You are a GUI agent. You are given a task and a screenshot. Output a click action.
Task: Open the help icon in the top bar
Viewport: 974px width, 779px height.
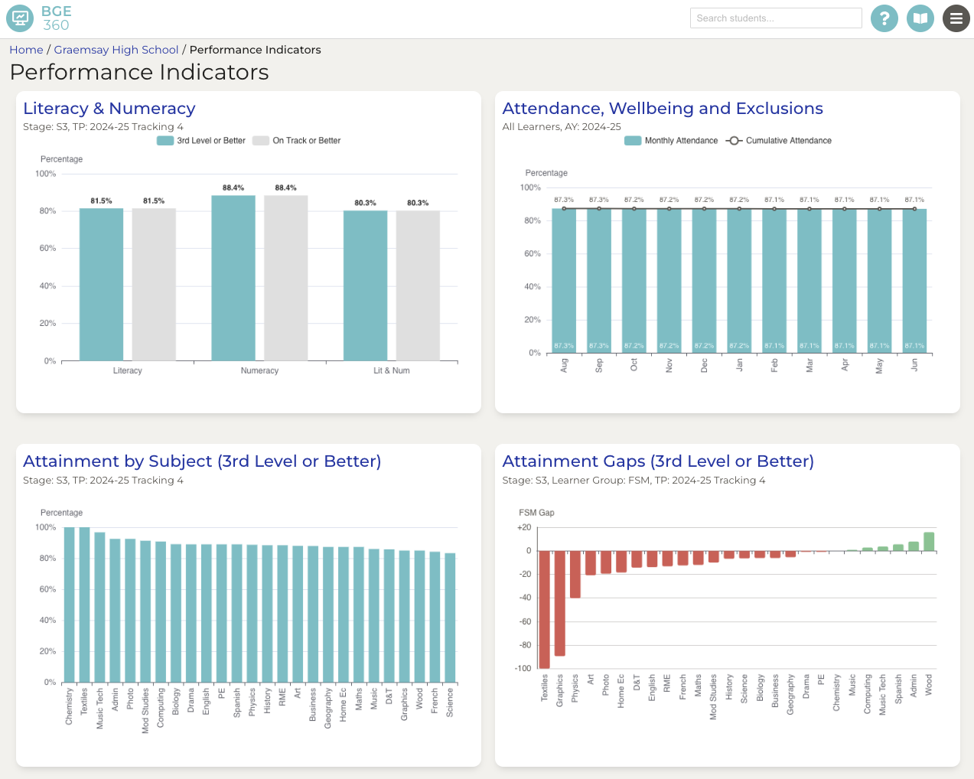coord(884,18)
